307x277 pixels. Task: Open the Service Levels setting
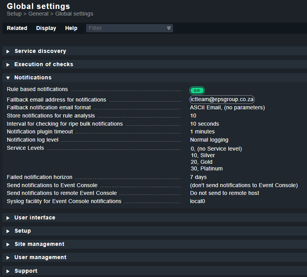coord(25,148)
